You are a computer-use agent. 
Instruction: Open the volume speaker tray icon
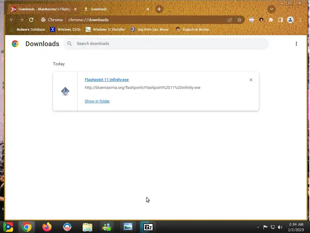click(x=280, y=227)
